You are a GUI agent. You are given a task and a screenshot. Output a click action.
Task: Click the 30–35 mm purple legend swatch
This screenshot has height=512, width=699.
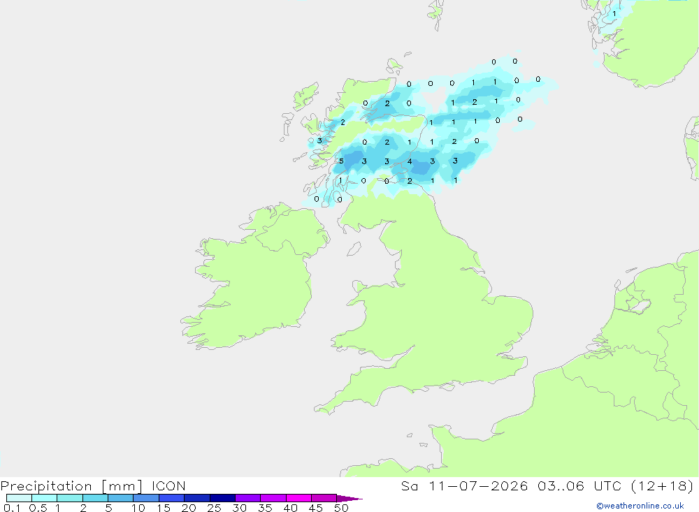(x=248, y=498)
